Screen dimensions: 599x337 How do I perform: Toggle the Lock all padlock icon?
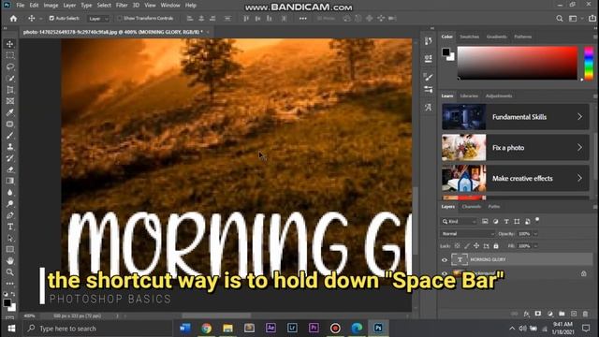click(x=496, y=246)
